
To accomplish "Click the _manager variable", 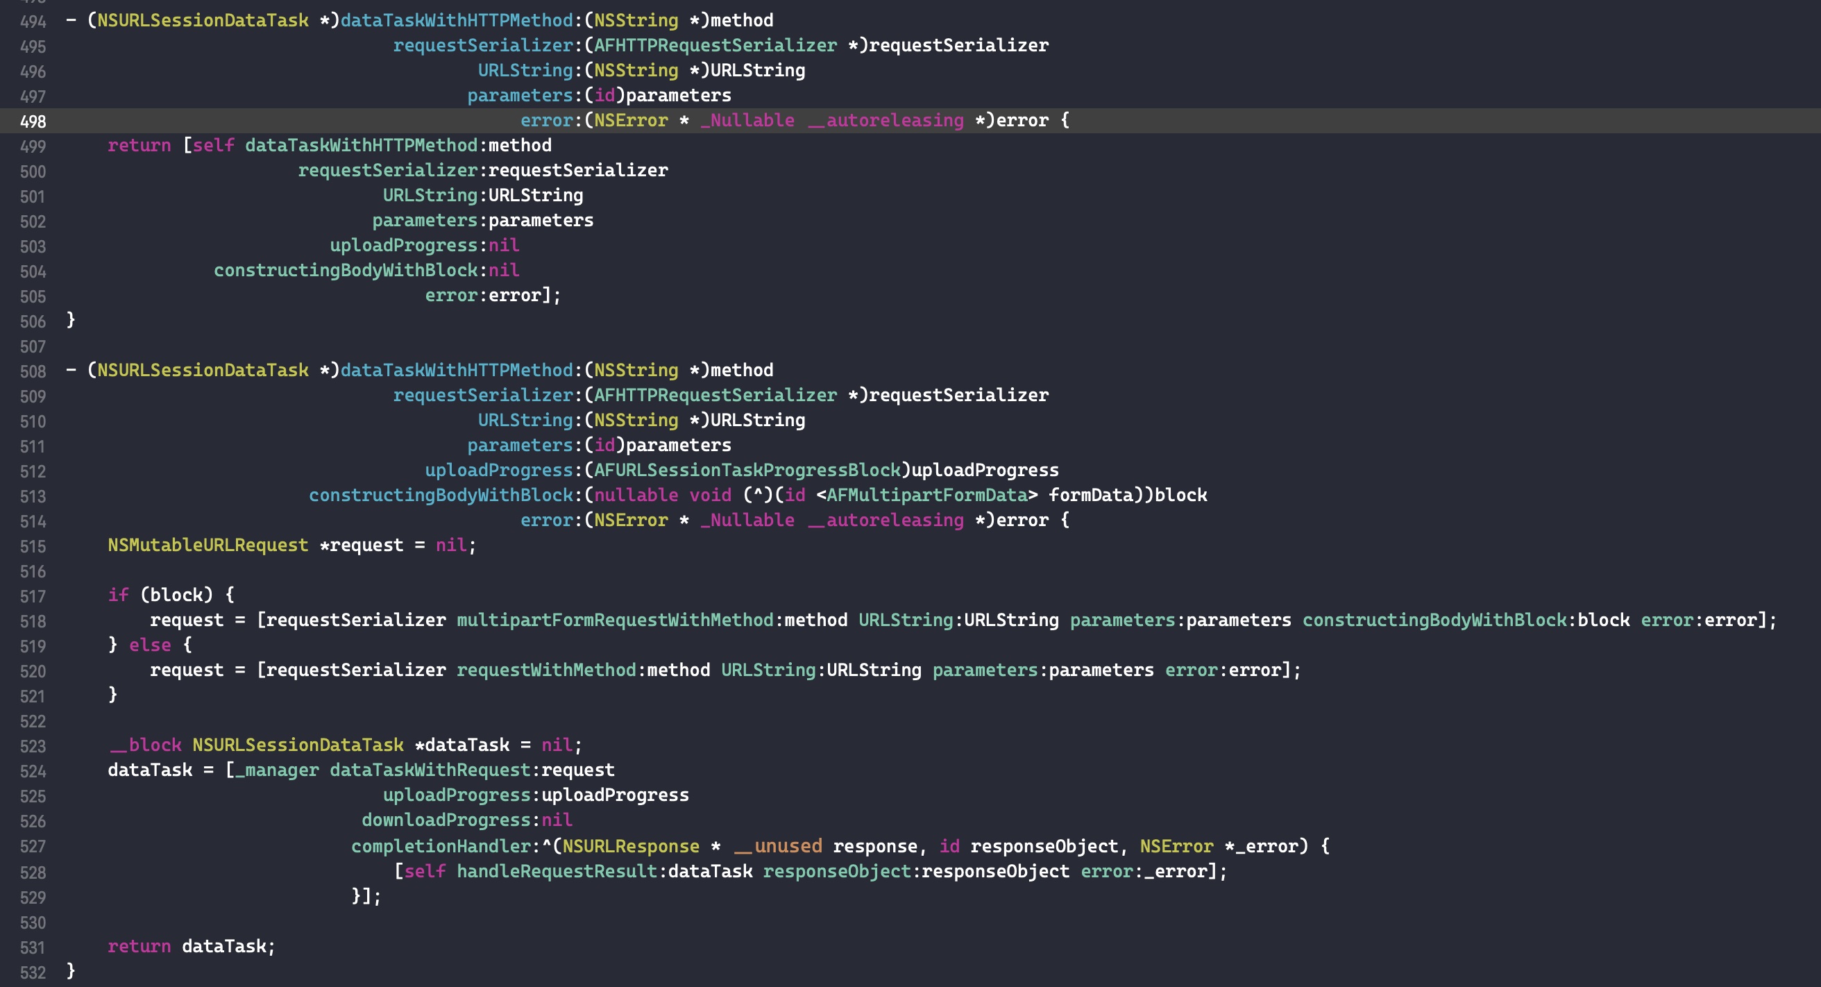I will (276, 770).
